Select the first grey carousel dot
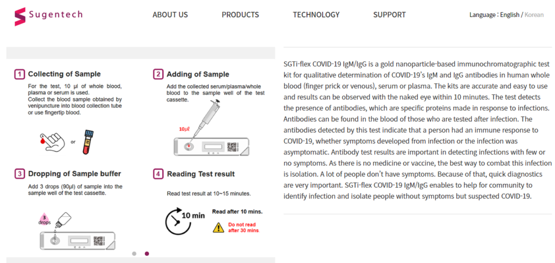 coord(134,253)
